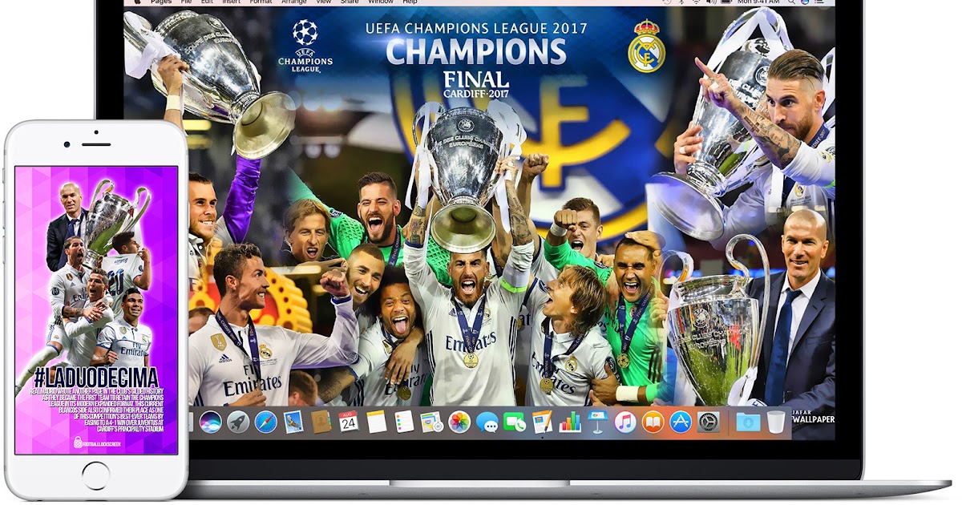The height and width of the screenshot is (505, 962).
Task: Open iTunes music note icon
Action: (x=625, y=422)
